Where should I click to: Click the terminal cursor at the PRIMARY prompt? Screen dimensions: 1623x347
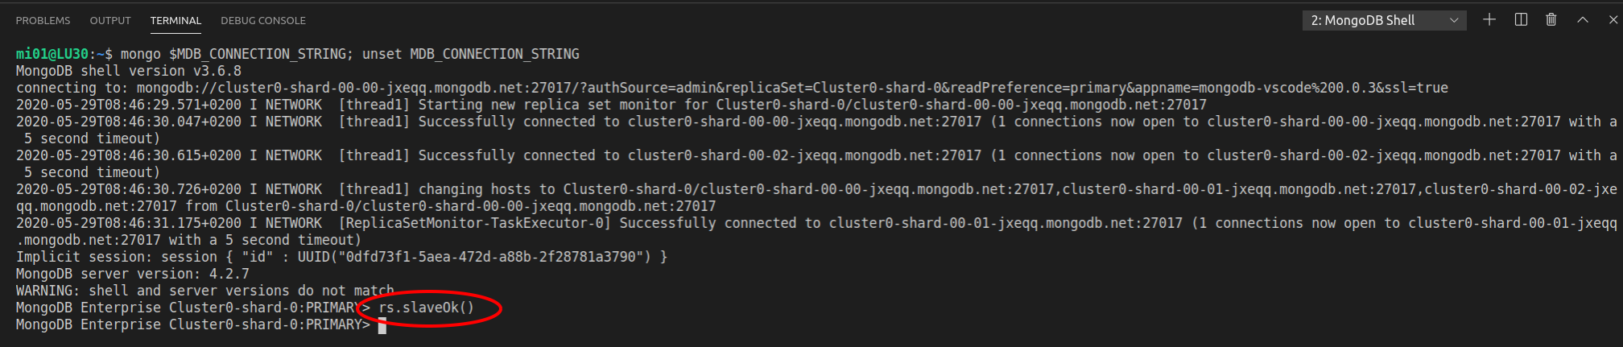pyautogui.click(x=382, y=325)
